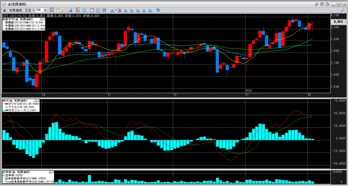348x186 pixels.
Task: Open the chart type indicator dropdown arrow
Action: (x=116, y=10)
